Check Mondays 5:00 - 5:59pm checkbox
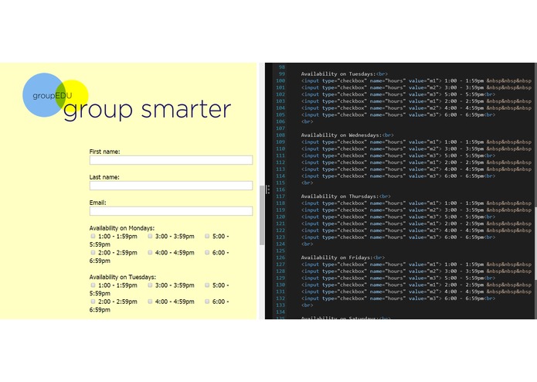This screenshot has width=537, height=382. pyautogui.click(x=207, y=236)
